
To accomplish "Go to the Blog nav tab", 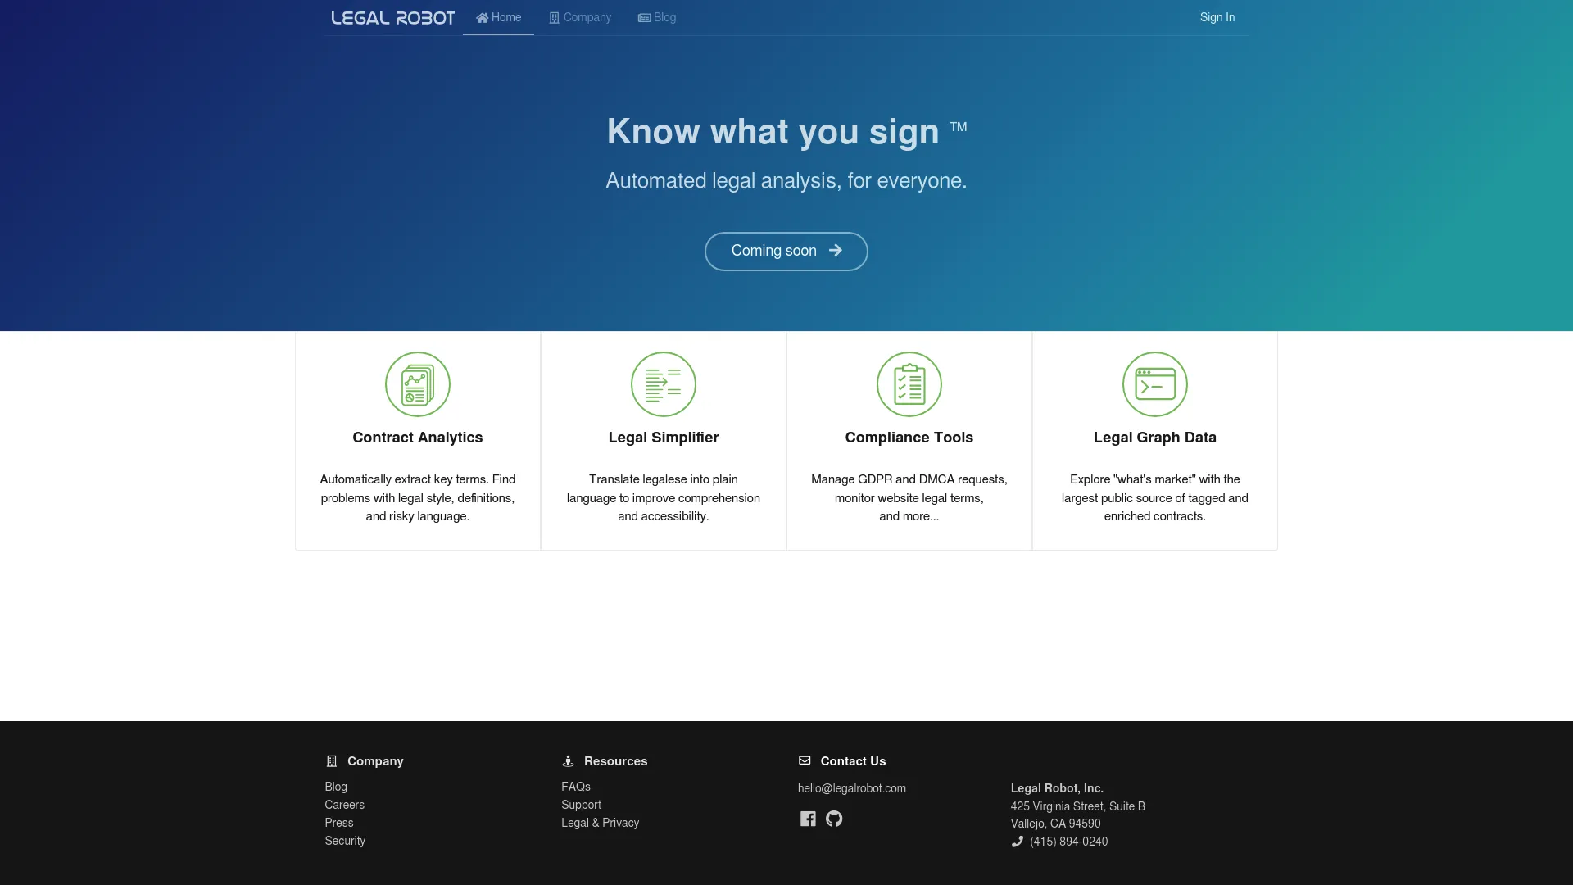I will (657, 17).
